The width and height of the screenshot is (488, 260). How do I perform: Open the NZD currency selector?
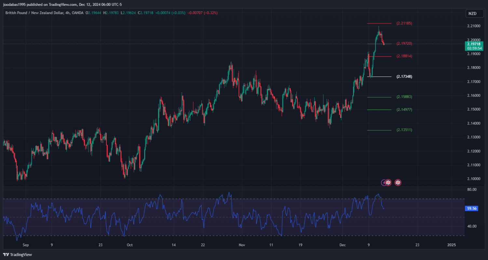coord(472,13)
